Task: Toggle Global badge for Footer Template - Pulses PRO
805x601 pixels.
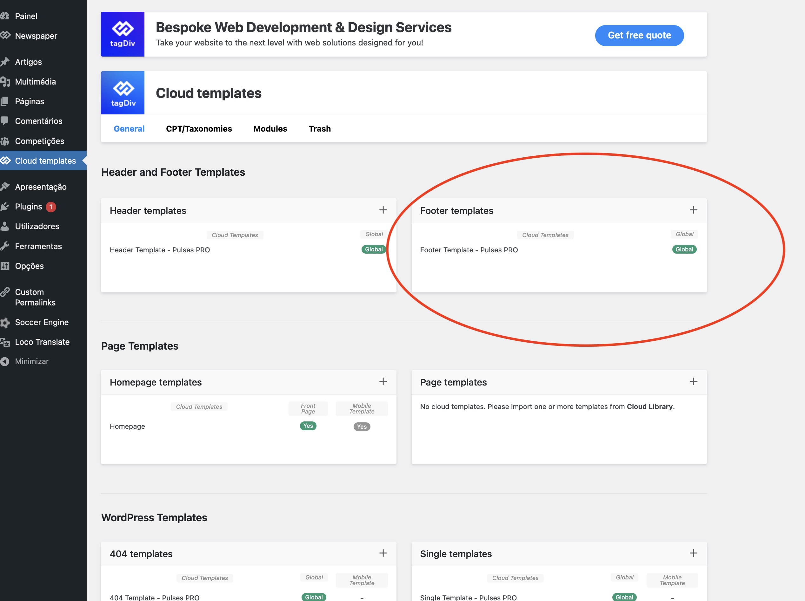Action: click(684, 249)
